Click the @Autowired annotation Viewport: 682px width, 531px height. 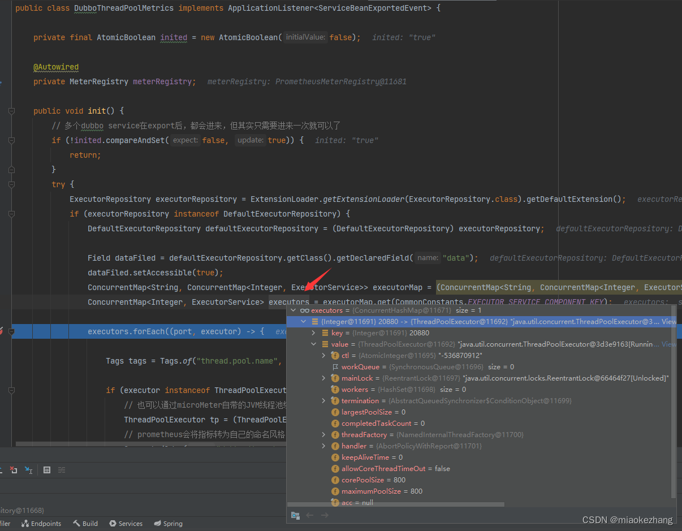[56, 67]
